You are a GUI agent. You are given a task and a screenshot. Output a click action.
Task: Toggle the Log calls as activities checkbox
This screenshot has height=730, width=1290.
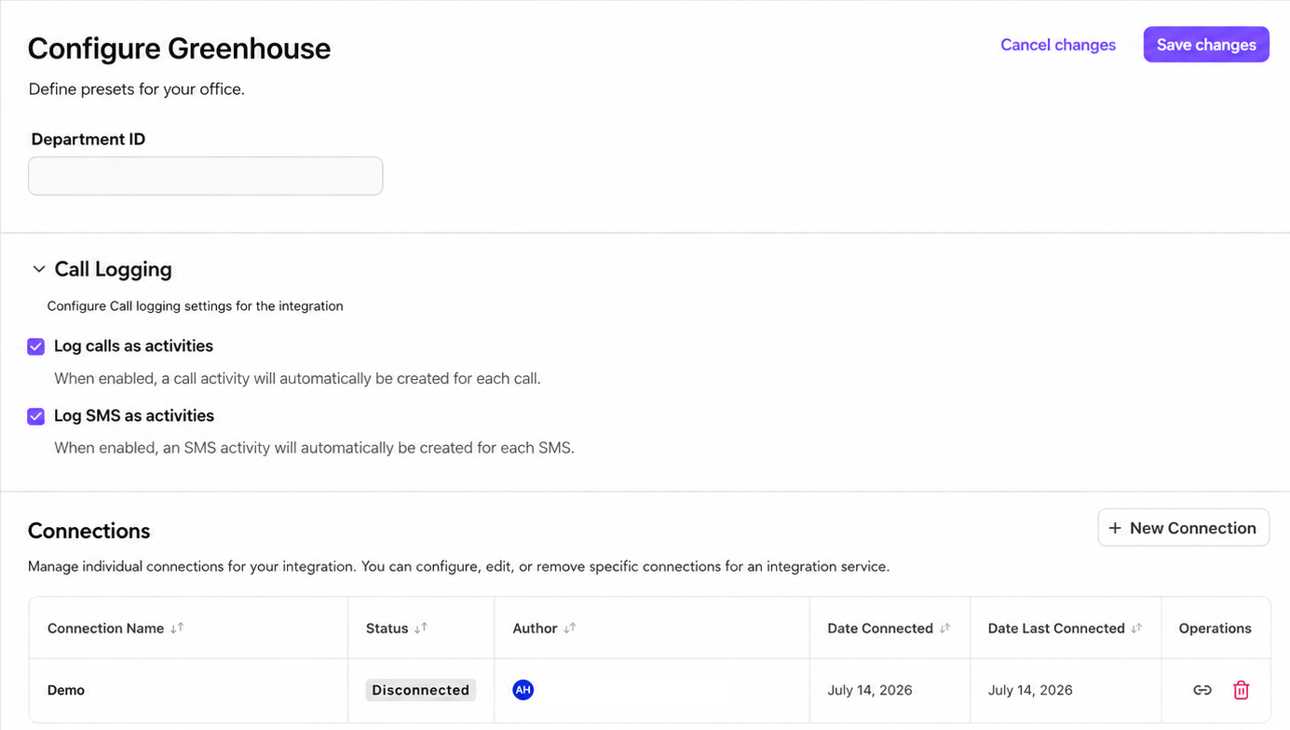36,346
